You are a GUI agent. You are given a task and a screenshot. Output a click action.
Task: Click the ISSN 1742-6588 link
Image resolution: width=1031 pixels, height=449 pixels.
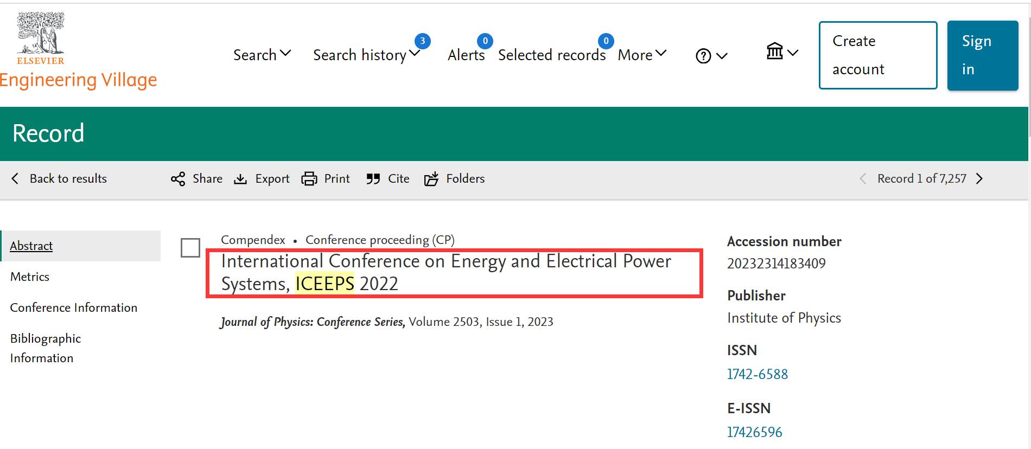(x=758, y=374)
